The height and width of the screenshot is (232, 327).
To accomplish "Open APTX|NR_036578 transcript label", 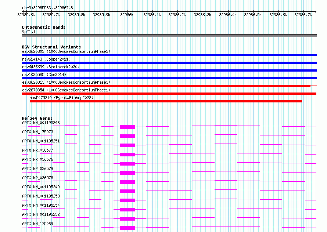I will [37, 178].
